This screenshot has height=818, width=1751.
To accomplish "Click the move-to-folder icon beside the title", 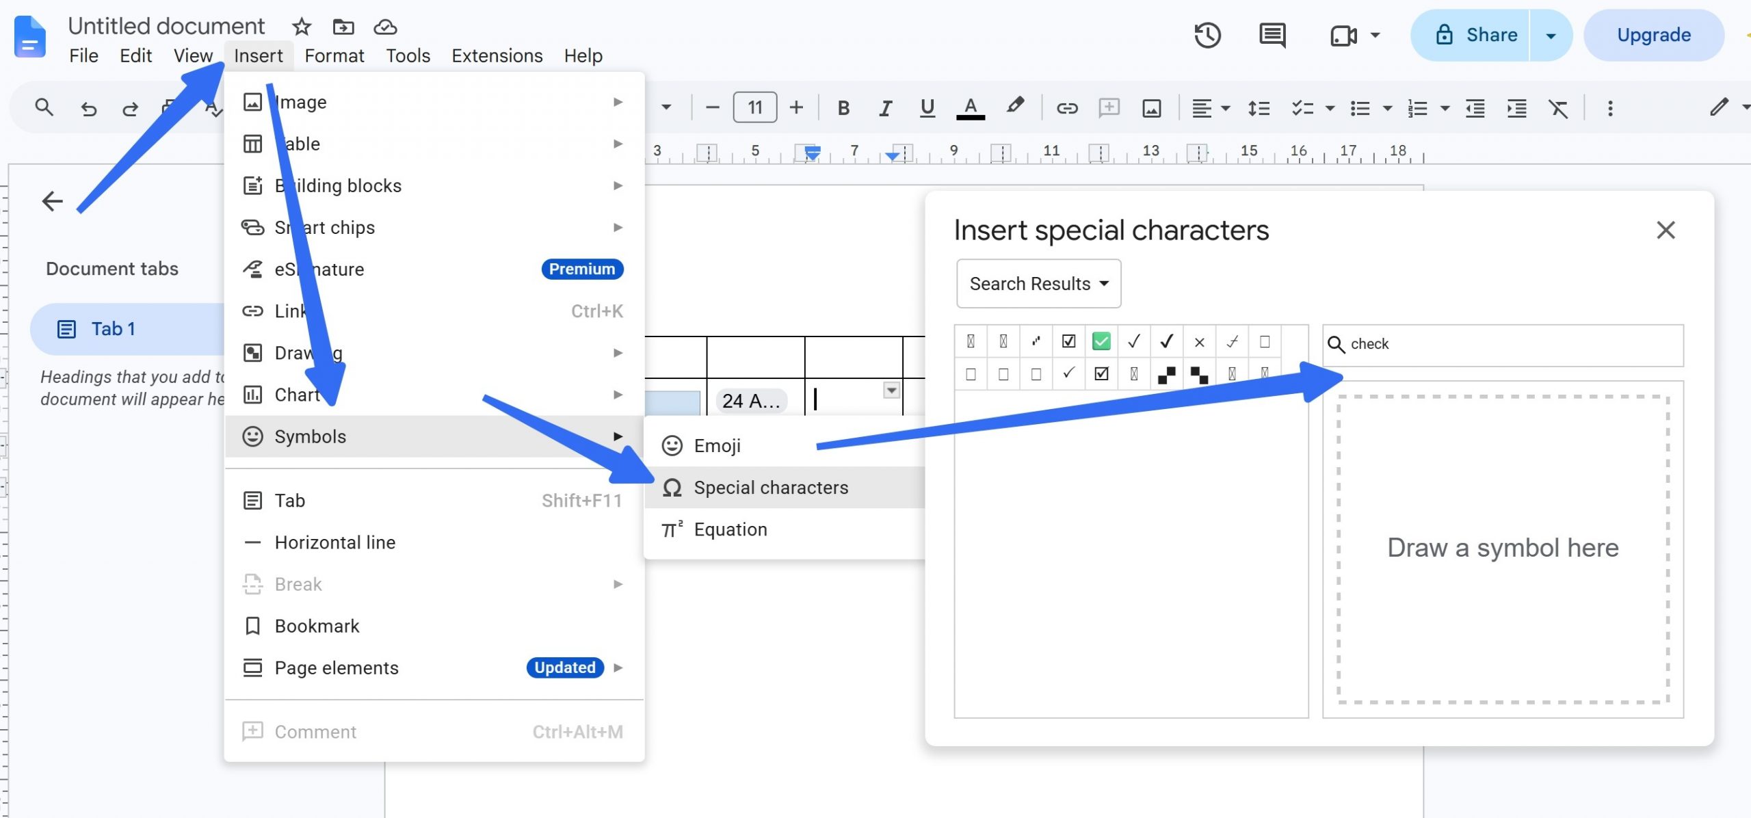I will point(343,27).
